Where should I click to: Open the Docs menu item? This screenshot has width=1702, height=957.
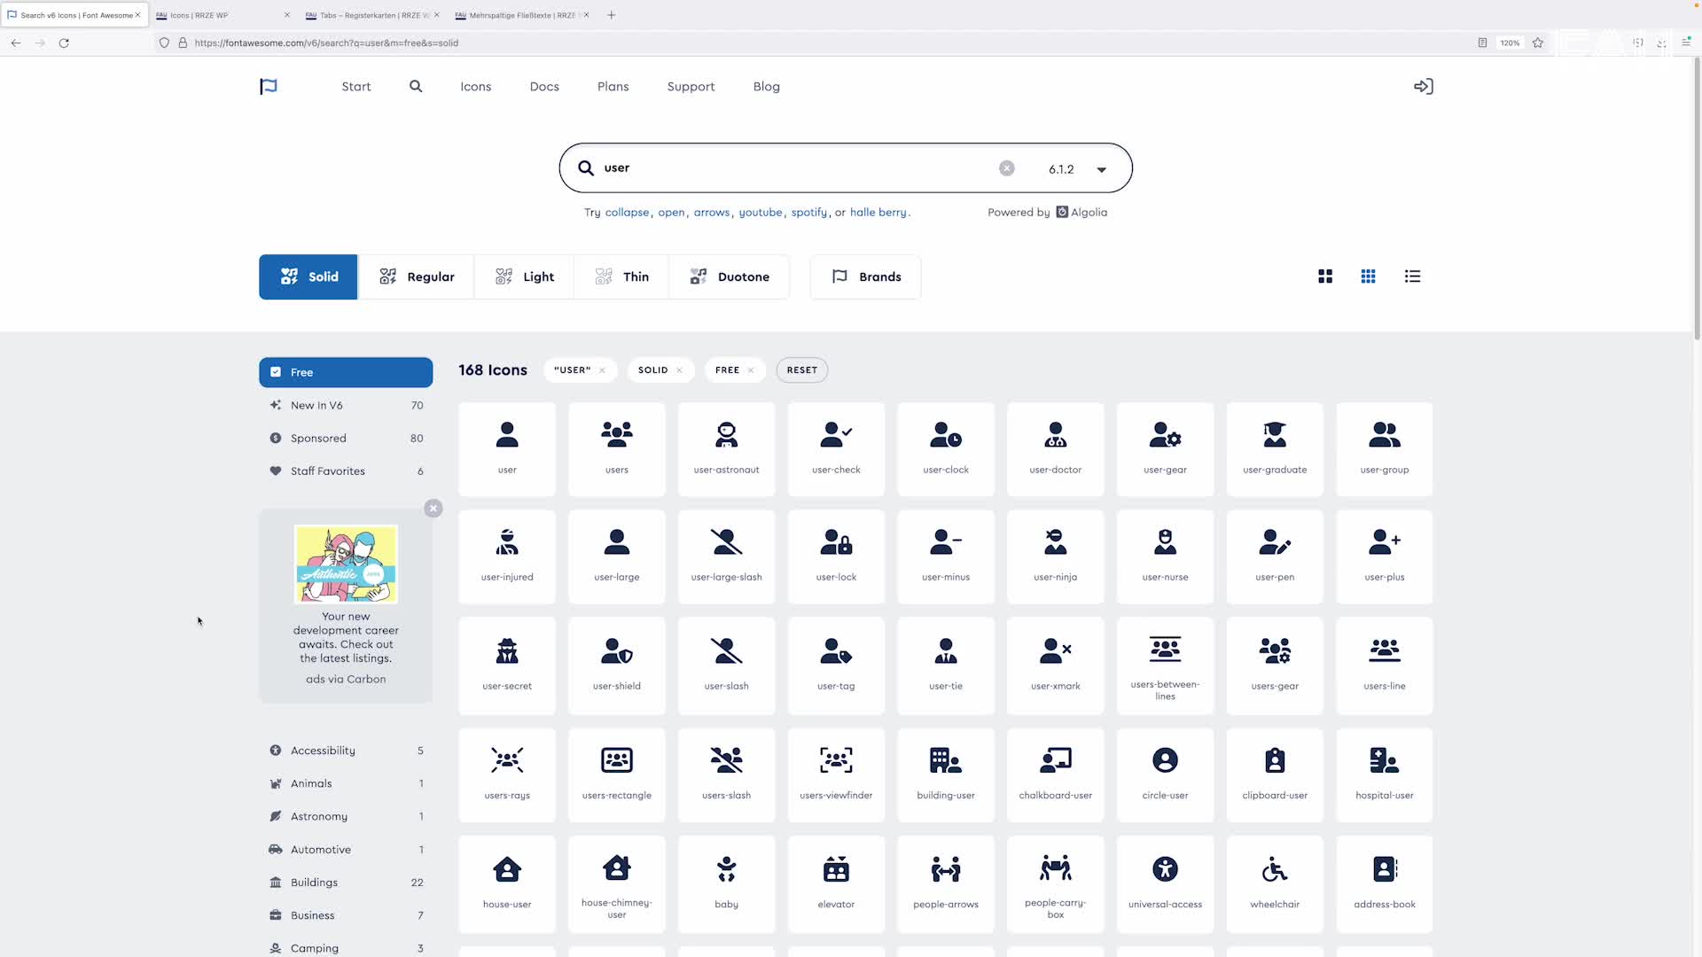pyautogui.click(x=544, y=86)
